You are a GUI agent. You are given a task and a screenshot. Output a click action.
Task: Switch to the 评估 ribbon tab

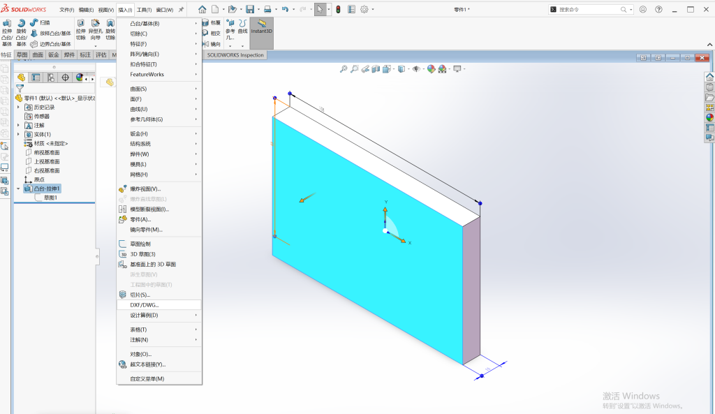click(x=101, y=55)
